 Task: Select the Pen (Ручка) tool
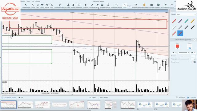coord(51,6)
